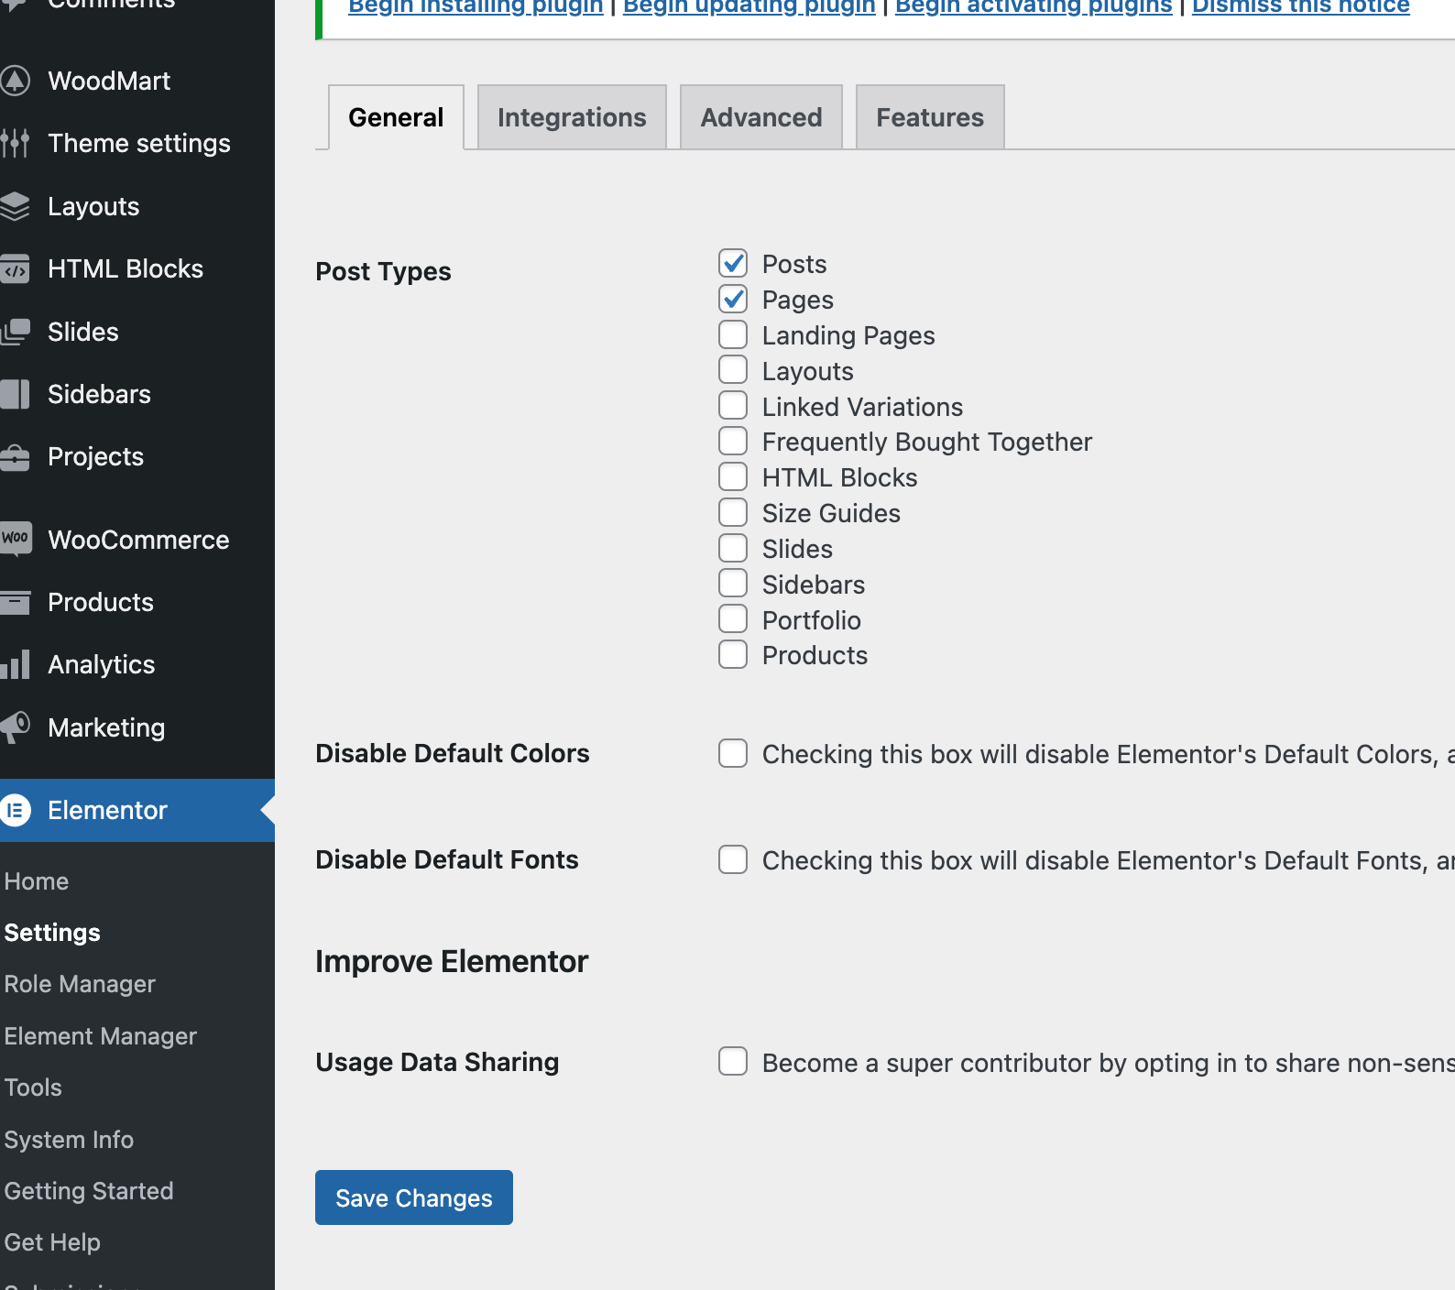Click the WoodMart sidebar icon
The height and width of the screenshot is (1290, 1455).
15,81
